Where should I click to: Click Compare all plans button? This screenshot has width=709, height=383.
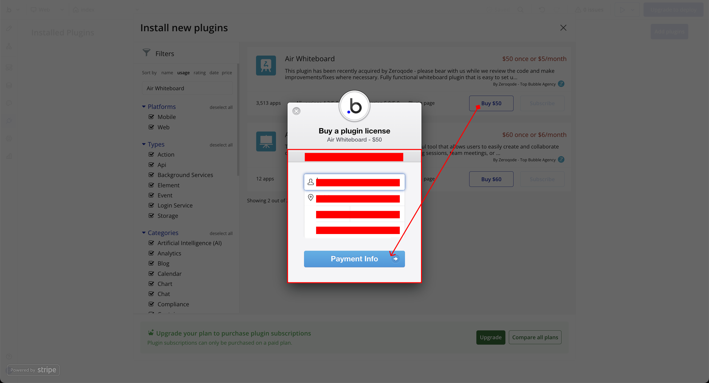(x=535, y=337)
